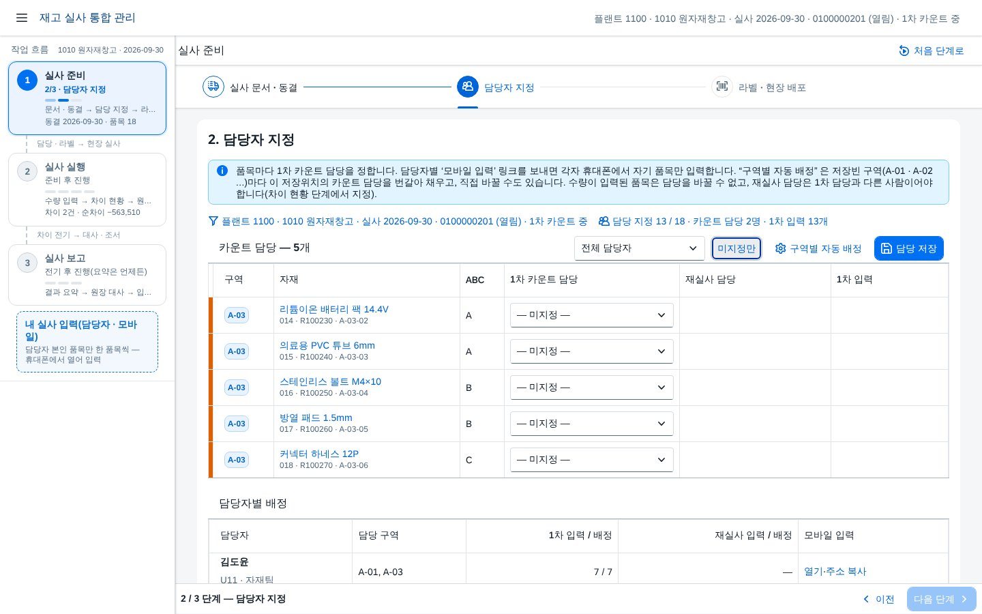The width and height of the screenshot is (982, 614).
Task: Click the 라벨·현장 배포 barcode step icon
Action: pos(722,87)
